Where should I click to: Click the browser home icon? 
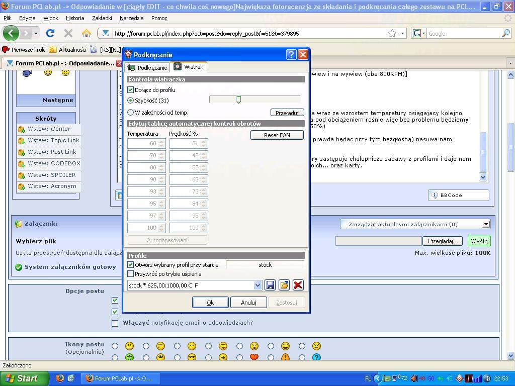point(87,33)
